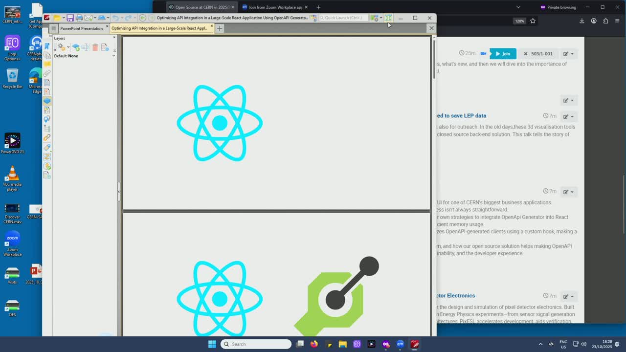The width and height of the screenshot is (626, 352).
Task: Expand the Open folder dropdown arrow
Action: [x=64, y=18]
